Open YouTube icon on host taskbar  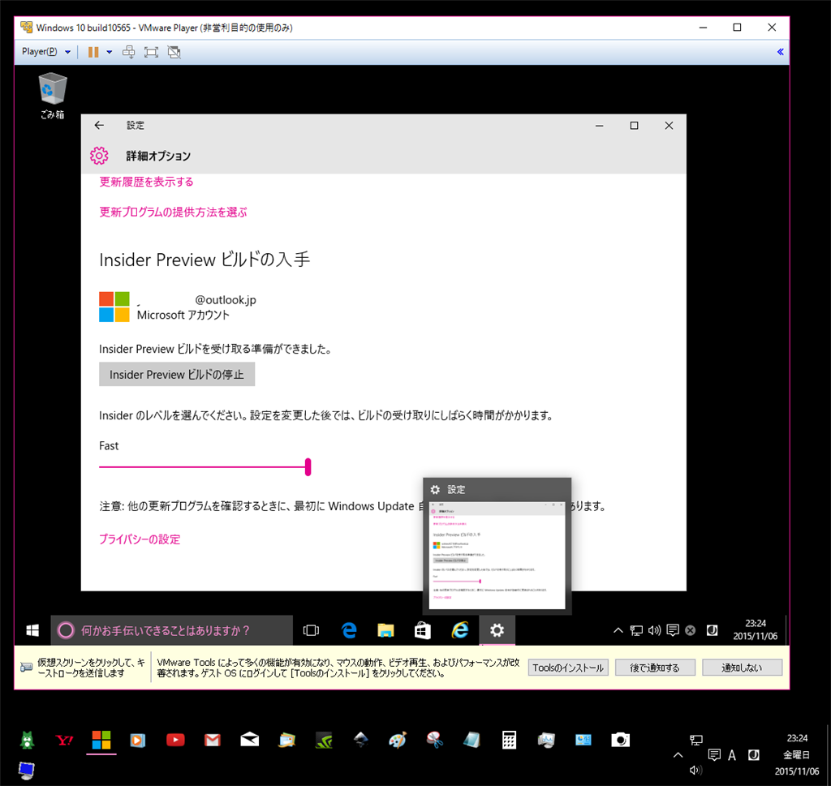click(x=175, y=740)
